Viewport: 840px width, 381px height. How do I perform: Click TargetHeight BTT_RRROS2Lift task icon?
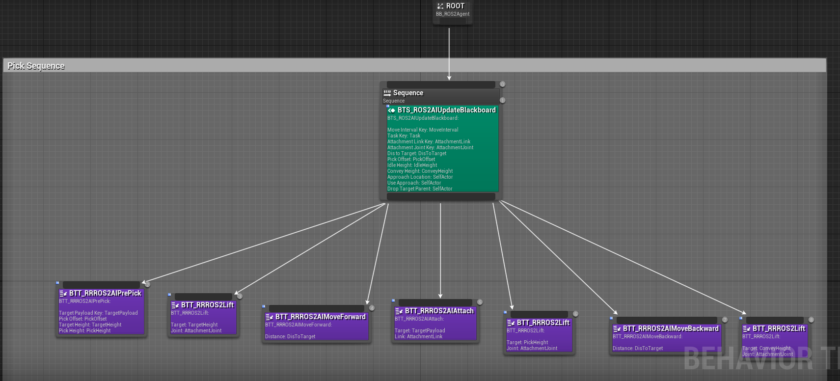(x=175, y=305)
